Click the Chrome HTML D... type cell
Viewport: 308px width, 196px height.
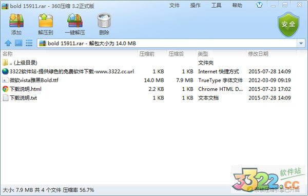click(x=220, y=89)
